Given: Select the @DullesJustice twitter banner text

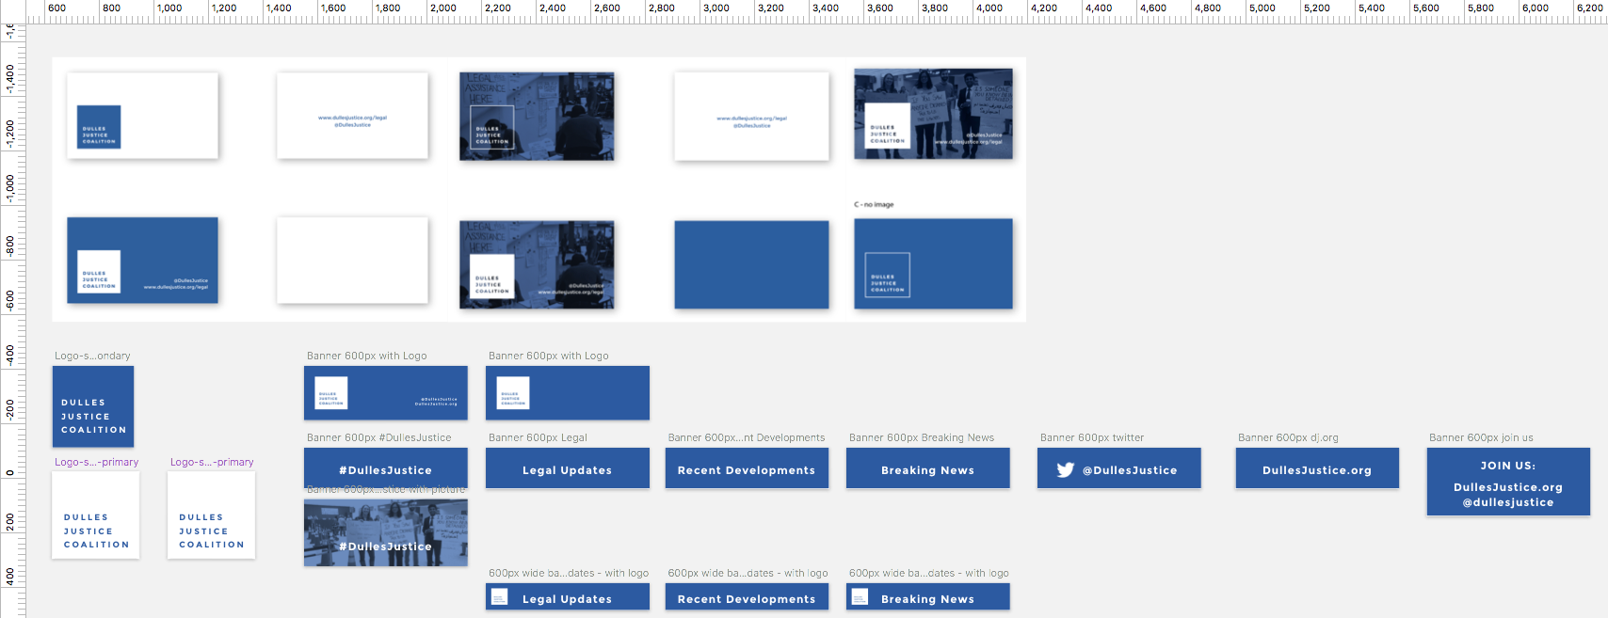Looking at the screenshot, I should pyautogui.click(x=1130, y=470).
